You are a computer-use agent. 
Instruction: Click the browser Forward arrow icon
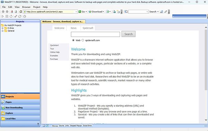pos(7,12)
